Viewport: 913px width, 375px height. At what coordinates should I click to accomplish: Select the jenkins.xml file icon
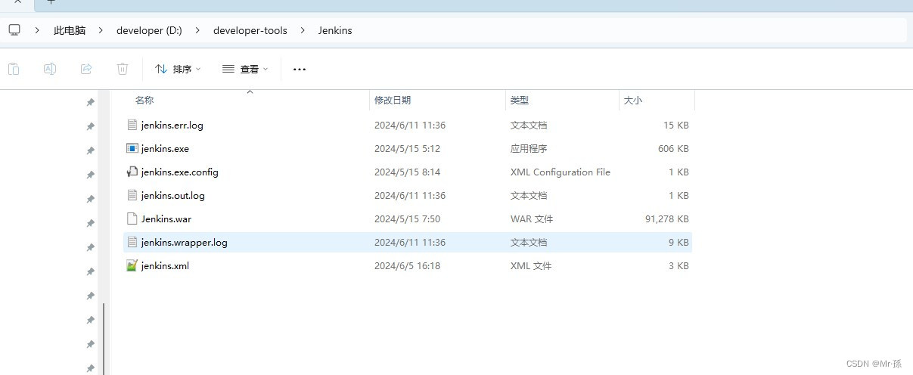click(132, 265)
